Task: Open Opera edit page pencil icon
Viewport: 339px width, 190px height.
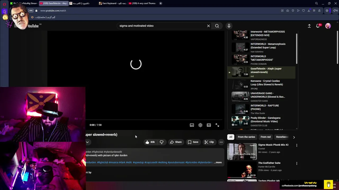Action: tap(282, 11)
